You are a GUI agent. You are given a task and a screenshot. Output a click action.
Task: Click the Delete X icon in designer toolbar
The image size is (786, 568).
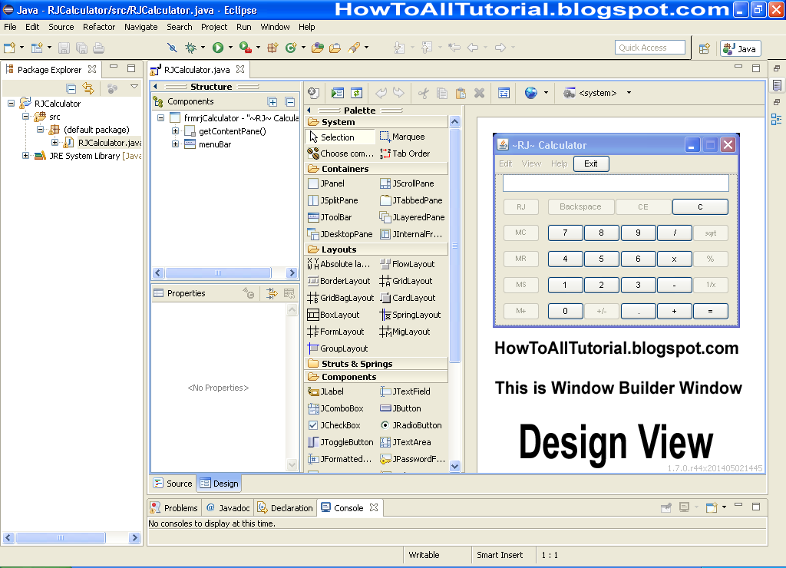(479, 93)
